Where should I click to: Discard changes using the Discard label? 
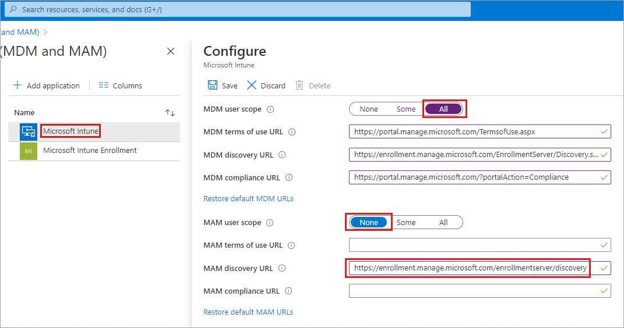(273, 85)
